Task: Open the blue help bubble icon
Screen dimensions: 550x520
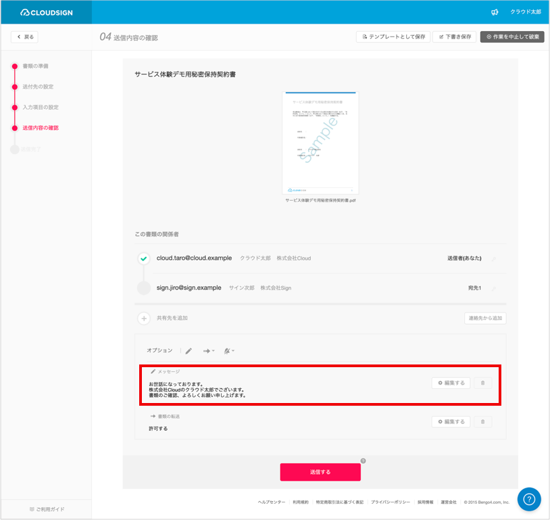Action: point(529,499)
